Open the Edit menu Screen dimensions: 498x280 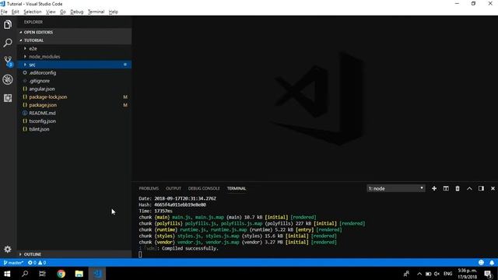point(16,12)
